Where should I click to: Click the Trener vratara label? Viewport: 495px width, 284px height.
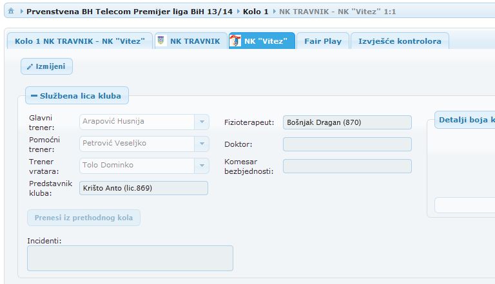(44, 166)
